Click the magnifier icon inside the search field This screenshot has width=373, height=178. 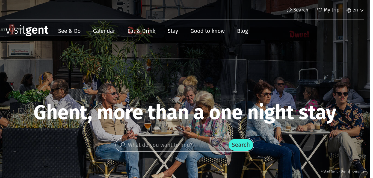(123, 145)
